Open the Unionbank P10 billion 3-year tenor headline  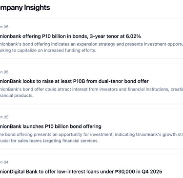(70, 36)
